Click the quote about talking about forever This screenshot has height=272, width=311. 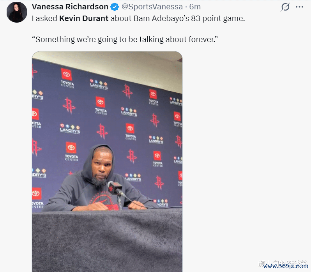point(125,39)
